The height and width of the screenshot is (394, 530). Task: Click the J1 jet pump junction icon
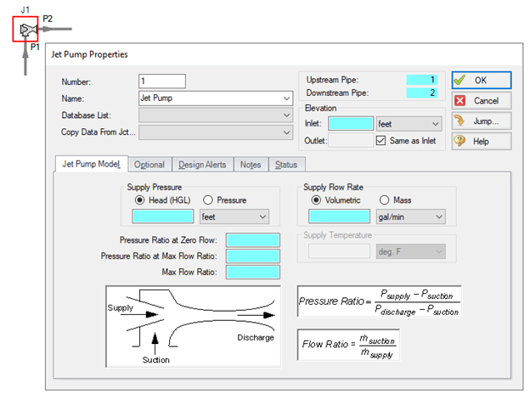(x=25, y=30)
